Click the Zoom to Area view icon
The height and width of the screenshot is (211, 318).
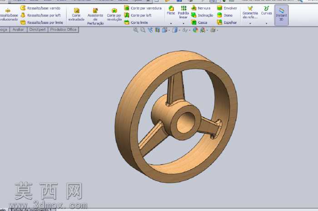(143, 30)
